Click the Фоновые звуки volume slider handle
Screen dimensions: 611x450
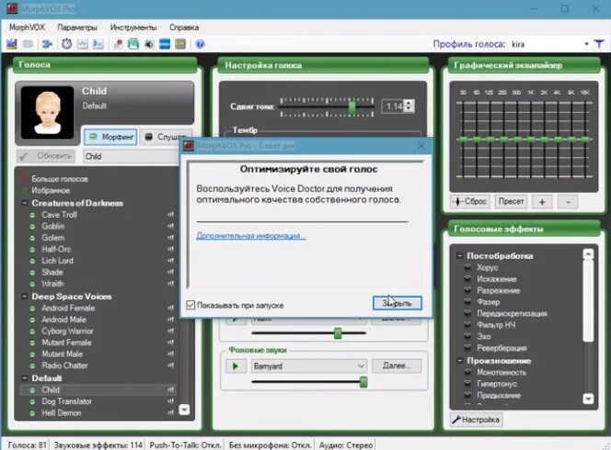point(363,382)
